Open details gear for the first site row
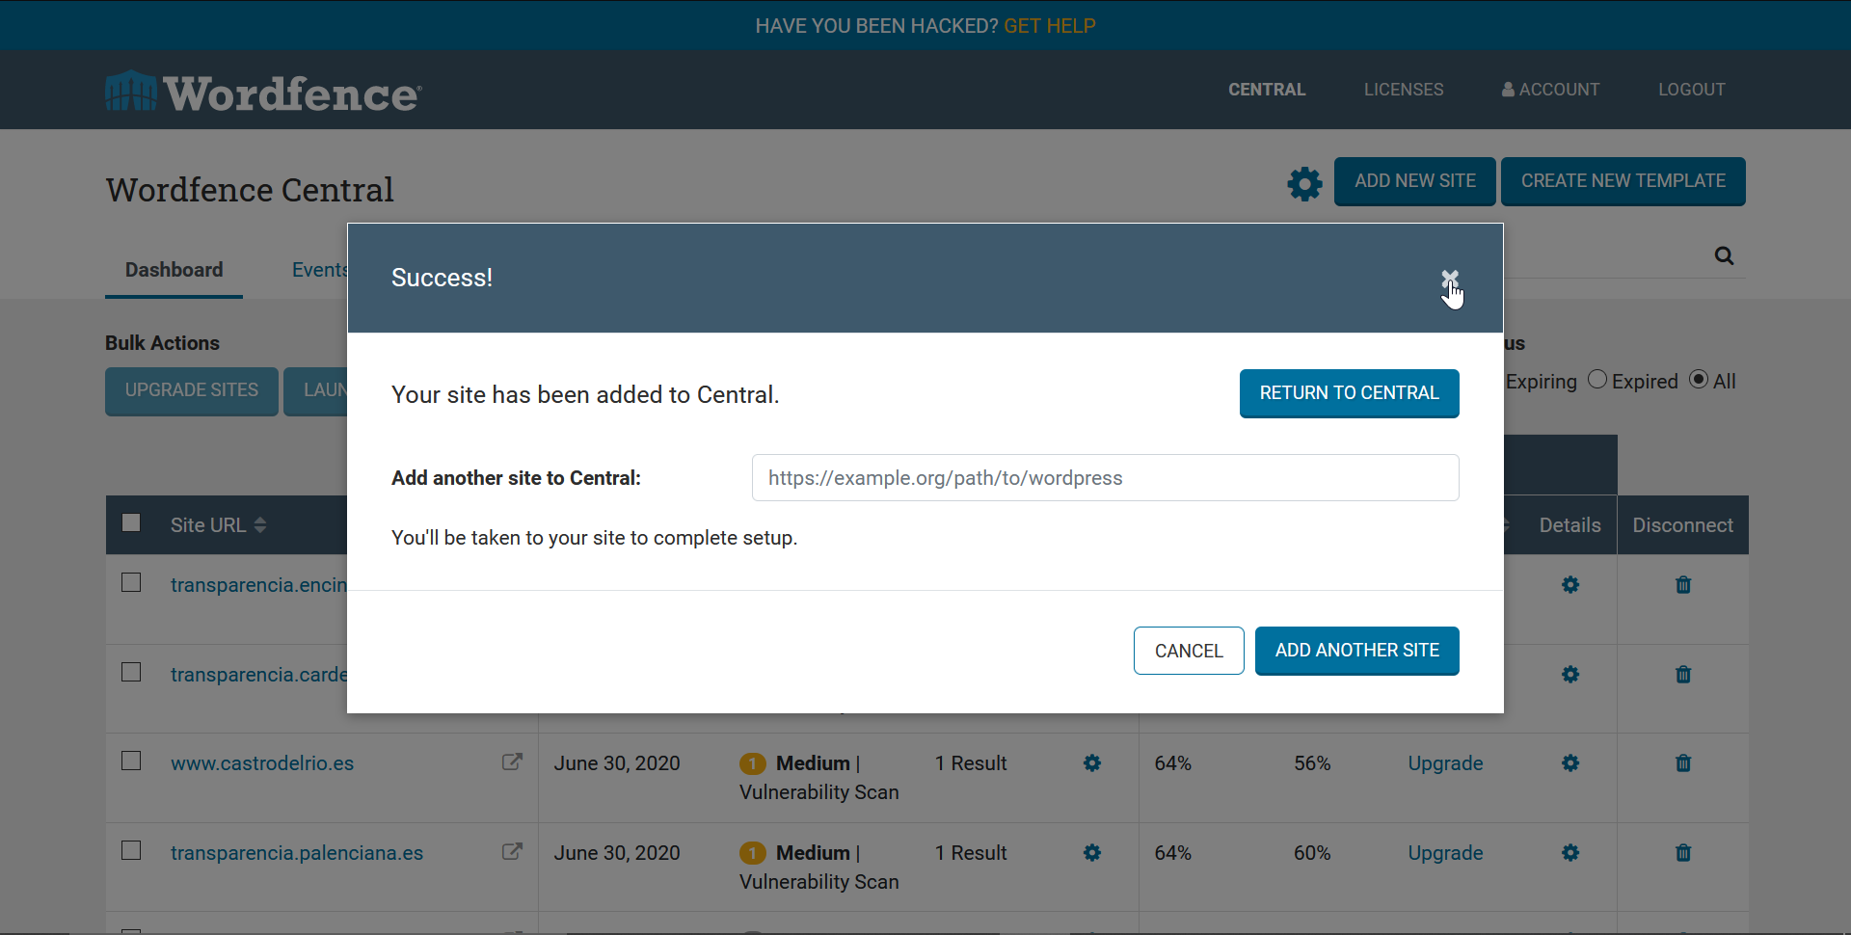 1570,585
